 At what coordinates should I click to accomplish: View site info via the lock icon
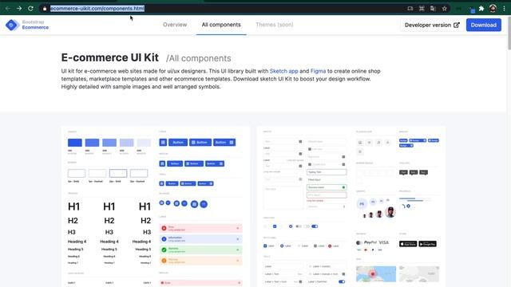tap(45, 9)
